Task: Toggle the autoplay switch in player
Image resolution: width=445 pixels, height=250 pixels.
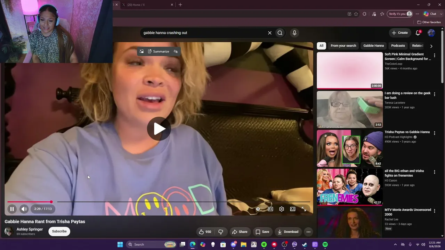Action: (258, 209)
